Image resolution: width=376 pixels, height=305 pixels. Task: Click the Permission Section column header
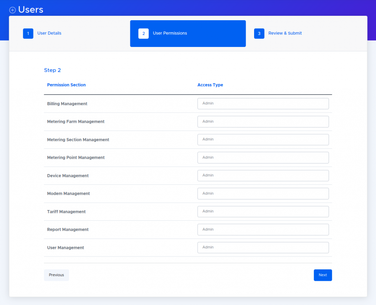pyautogui.click(x=66, y=85)
